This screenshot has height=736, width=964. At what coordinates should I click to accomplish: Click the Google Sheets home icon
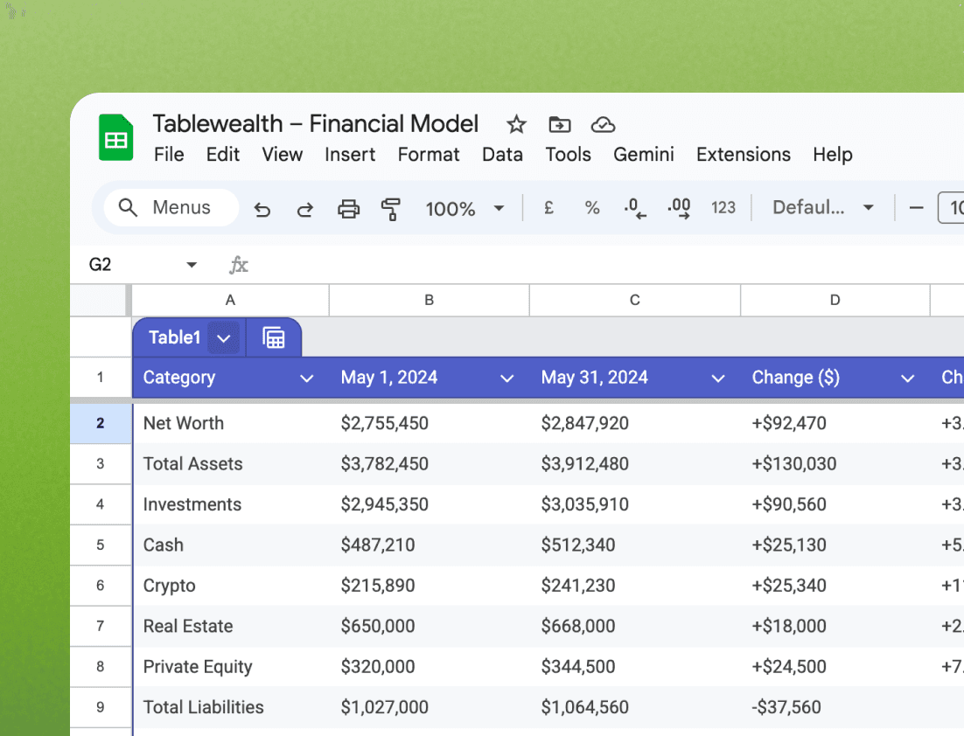115,137
